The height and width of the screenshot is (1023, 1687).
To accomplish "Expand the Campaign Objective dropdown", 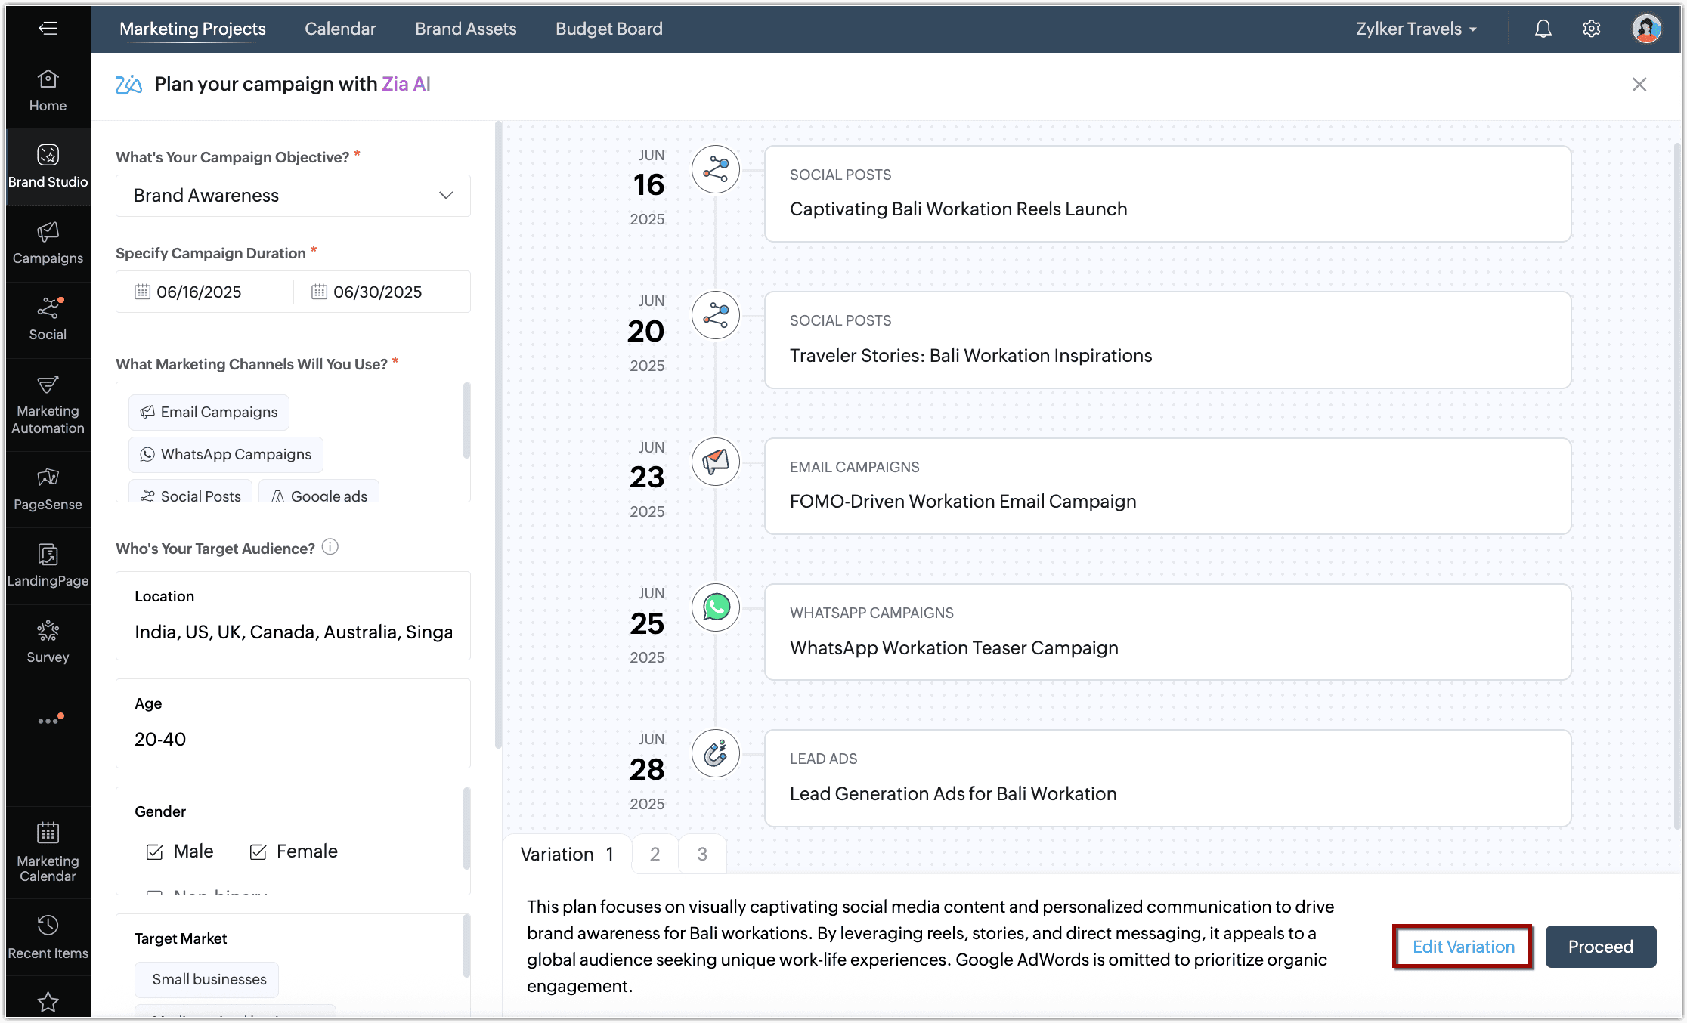I will pyautogui.click(x=293, y=196).
